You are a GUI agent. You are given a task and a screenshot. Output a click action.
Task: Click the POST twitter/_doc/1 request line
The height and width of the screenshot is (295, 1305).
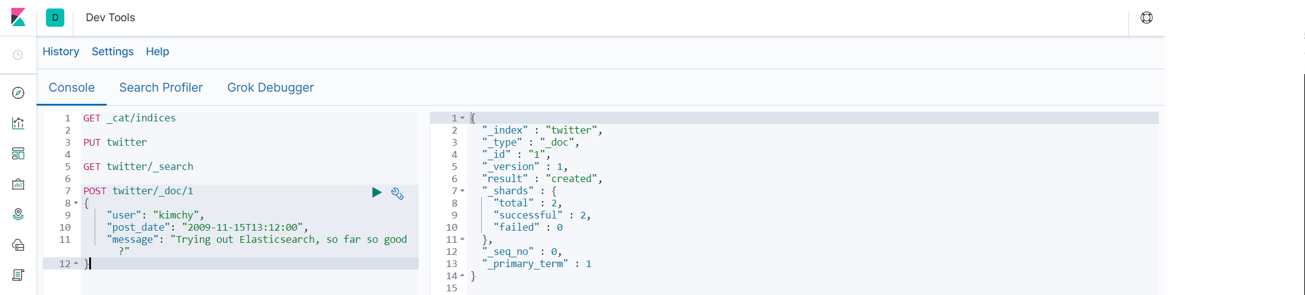pos(138,191)
